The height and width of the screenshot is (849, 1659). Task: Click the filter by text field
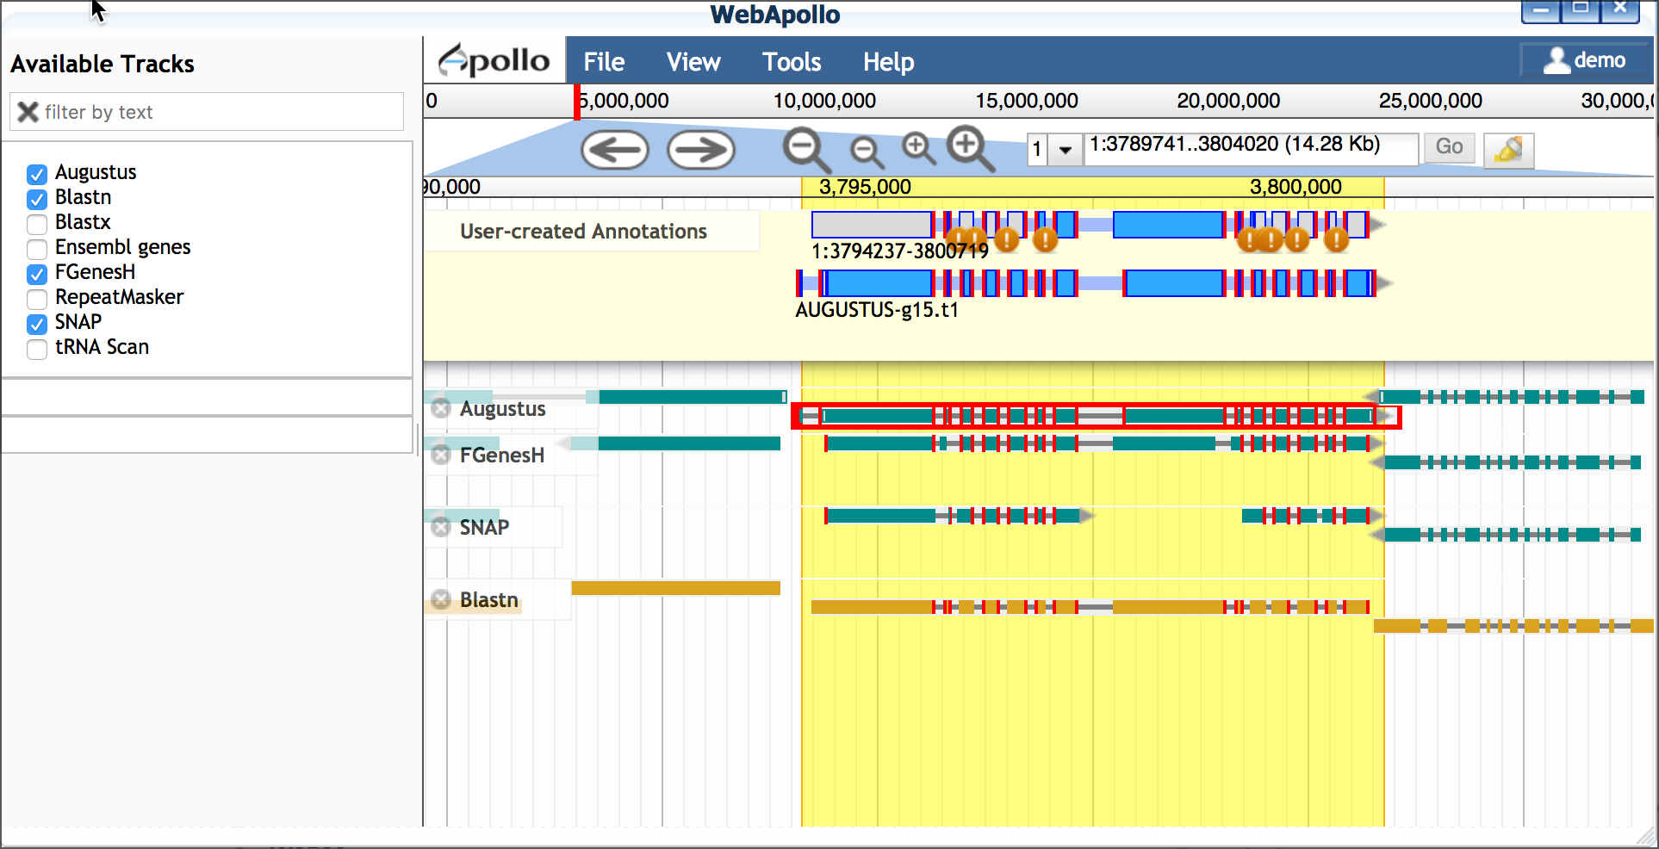click(207, 112)
